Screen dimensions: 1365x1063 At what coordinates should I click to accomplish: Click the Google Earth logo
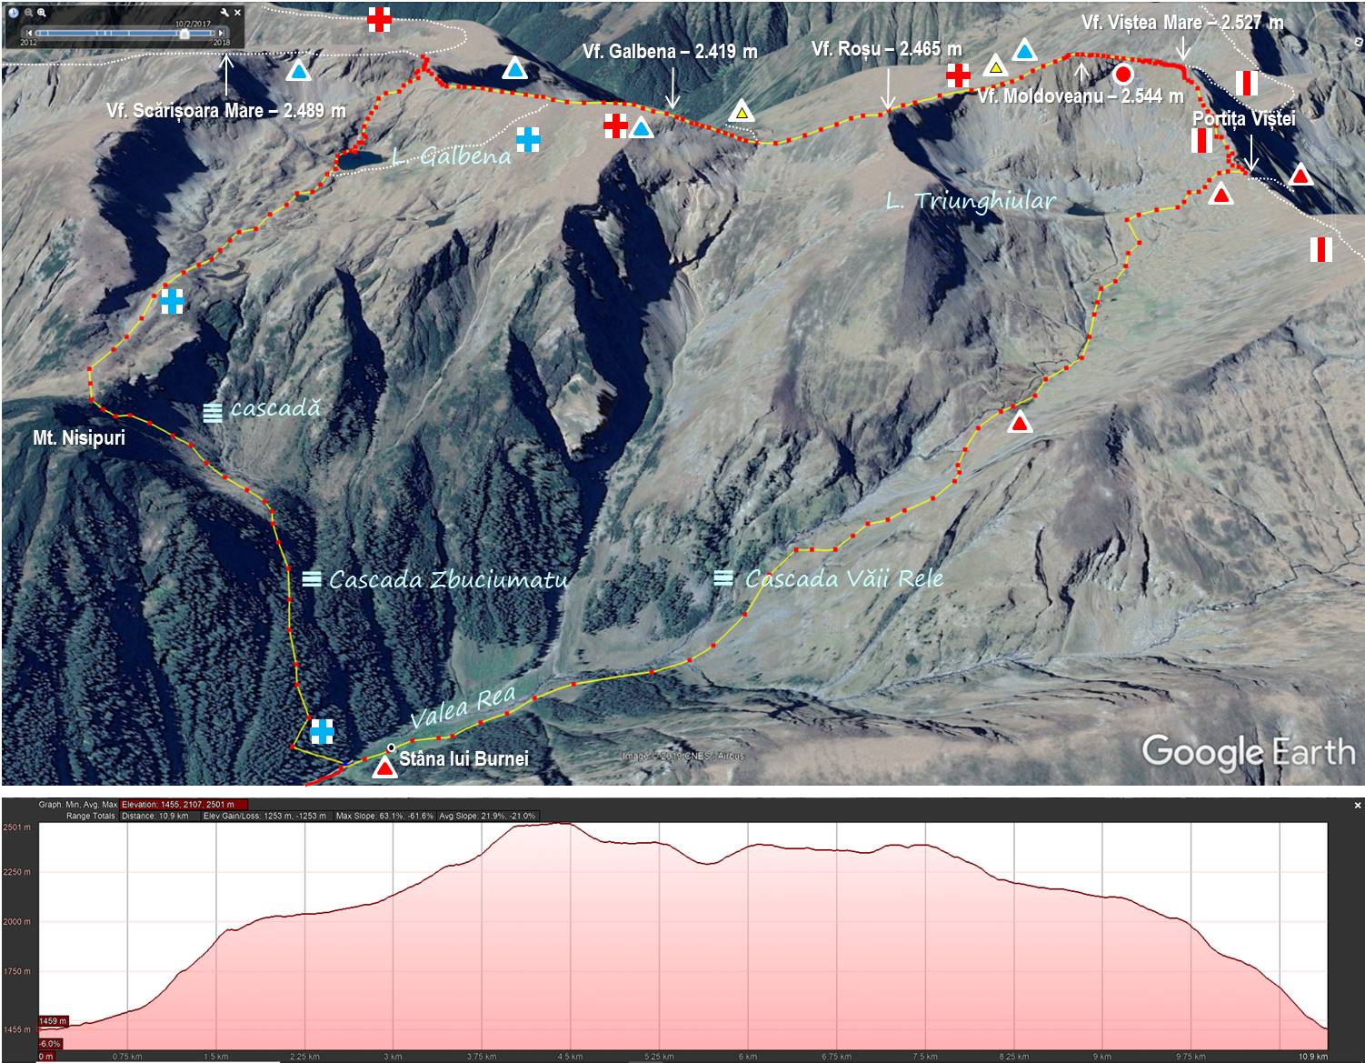coord(1248,752)
